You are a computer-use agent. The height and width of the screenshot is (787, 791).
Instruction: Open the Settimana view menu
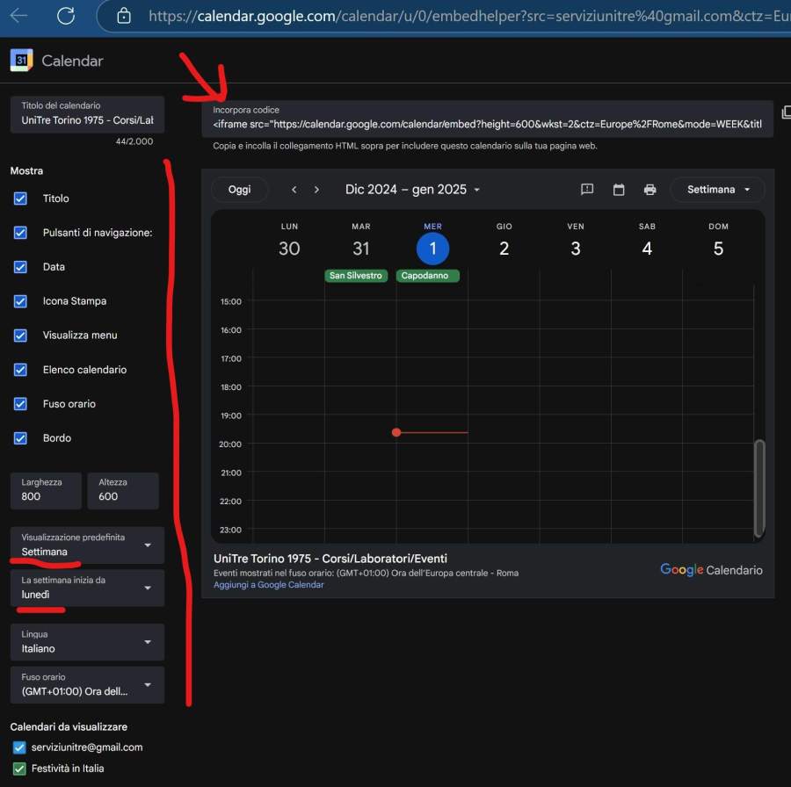tap(717, 190)
